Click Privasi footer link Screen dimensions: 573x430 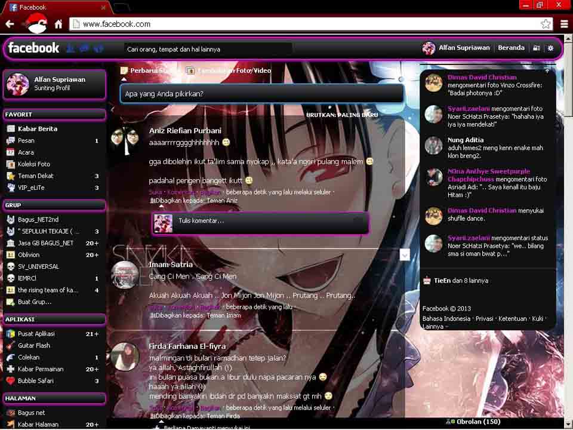(485, 319)
